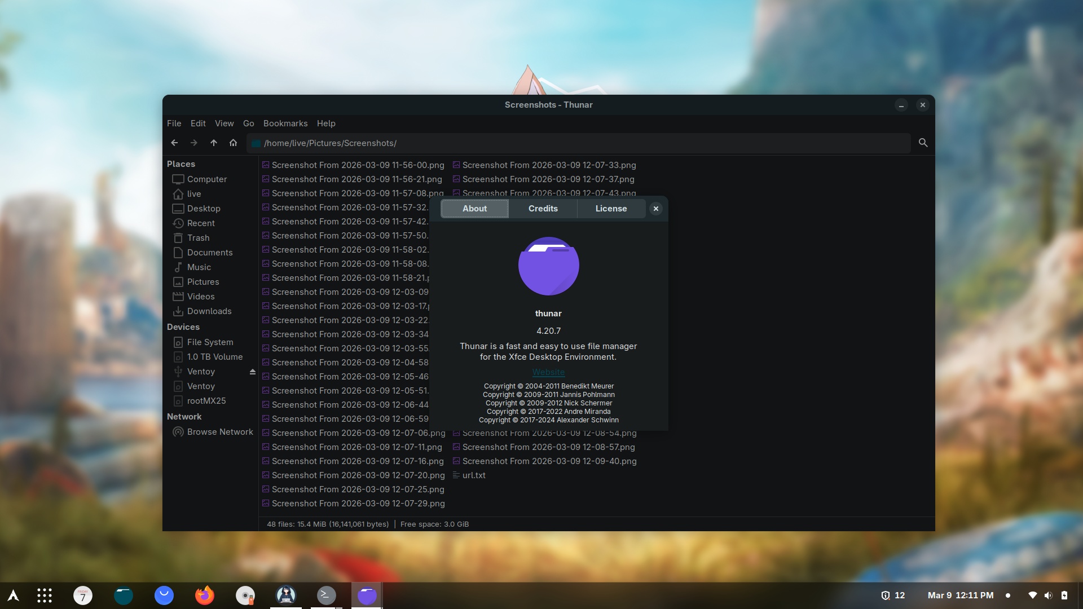Click the forward navigation arrow
This screenshot has height=609, width=1083.
tap(194, 143)
